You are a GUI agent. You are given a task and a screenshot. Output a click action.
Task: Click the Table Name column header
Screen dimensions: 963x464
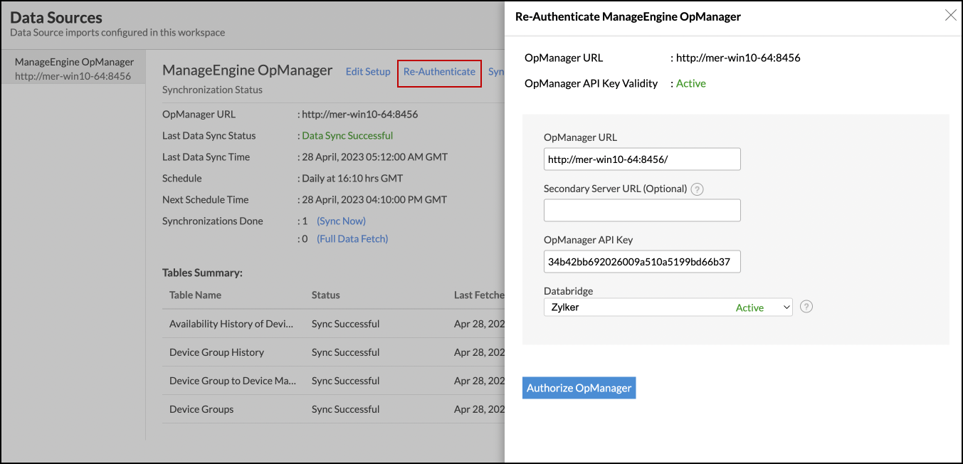195,295
